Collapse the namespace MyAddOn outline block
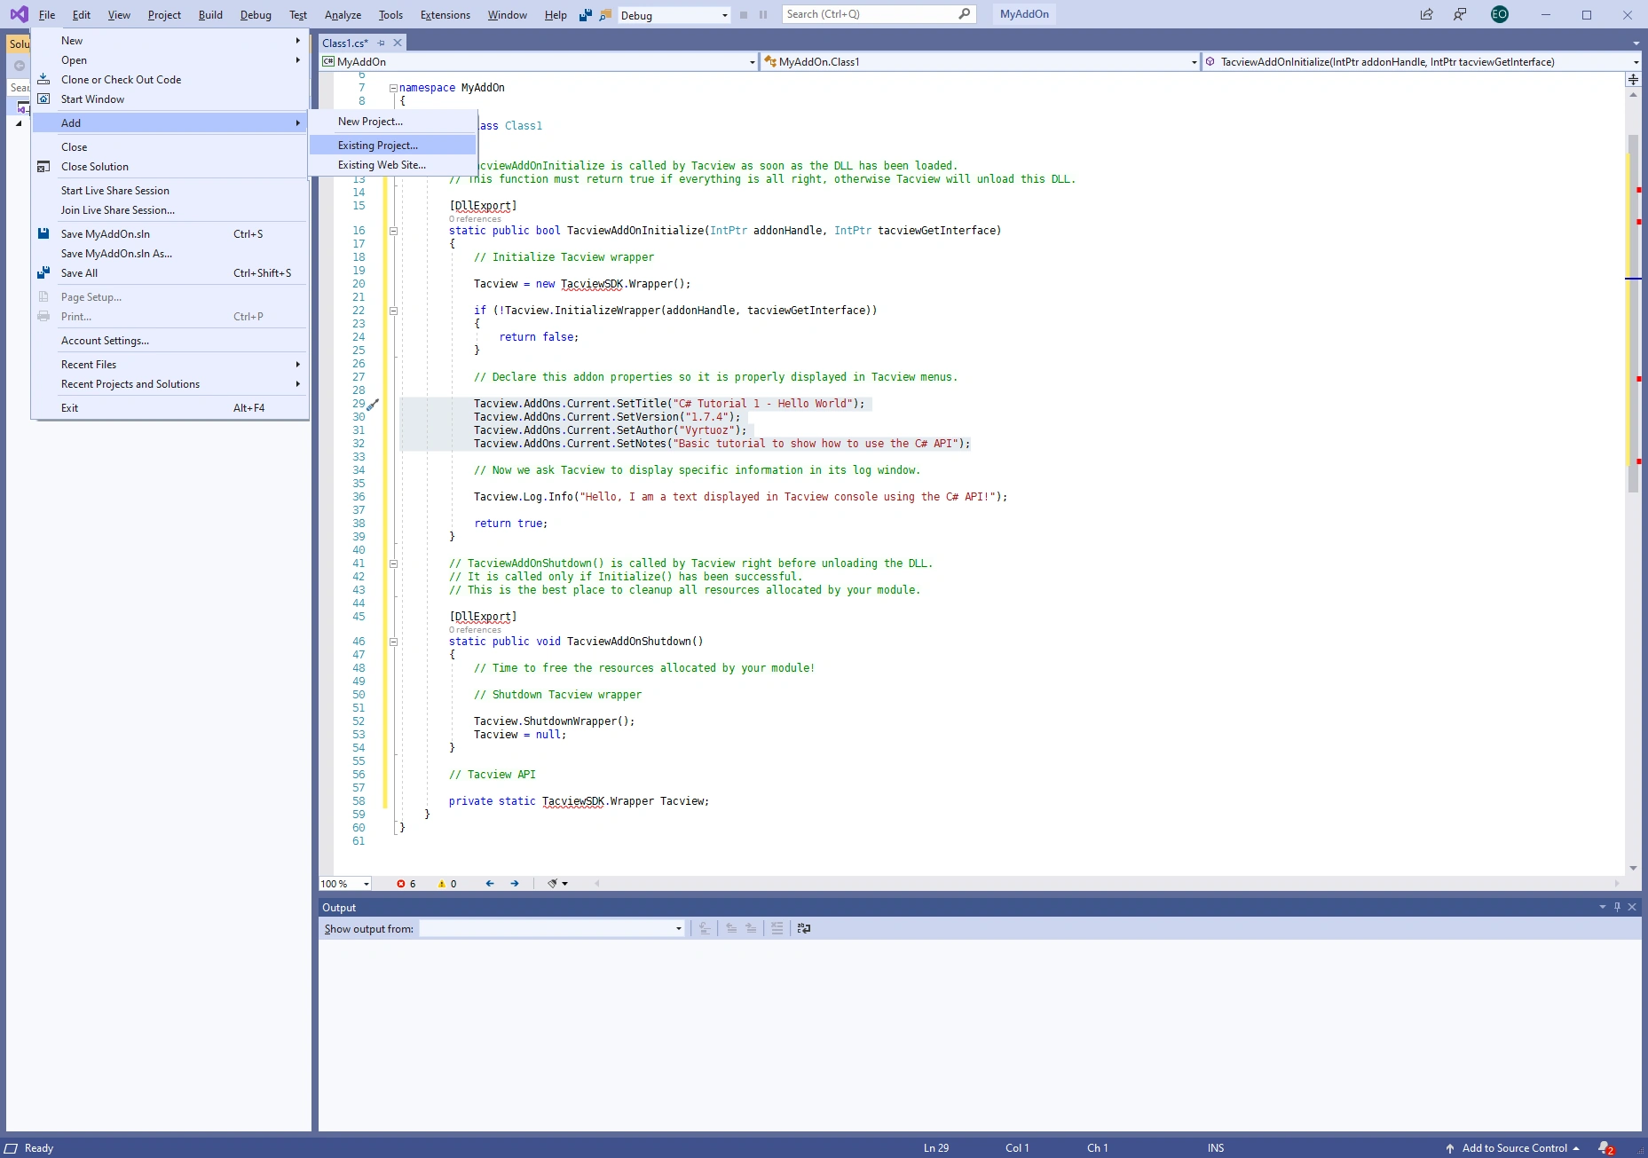The image size is (1648, 1158). pos(393,88)
